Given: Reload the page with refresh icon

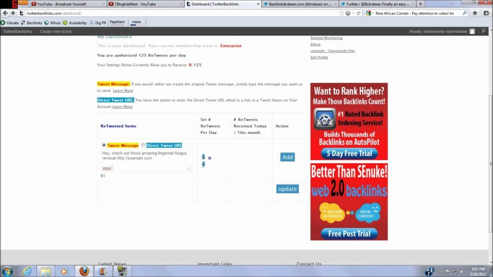Looking at the screenshot, I should point(358,13).
